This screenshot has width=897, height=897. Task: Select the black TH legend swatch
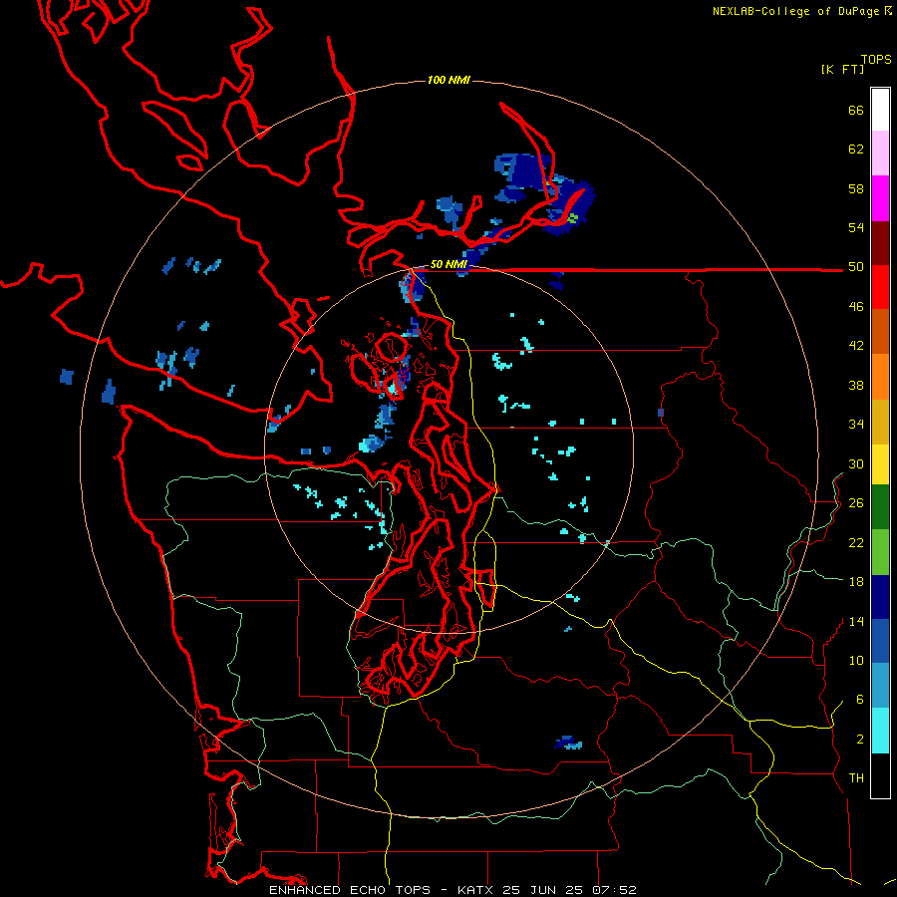(x=880, y=775)
